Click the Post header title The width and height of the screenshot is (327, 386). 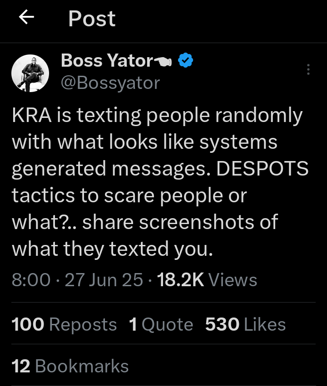click(92, 19)
